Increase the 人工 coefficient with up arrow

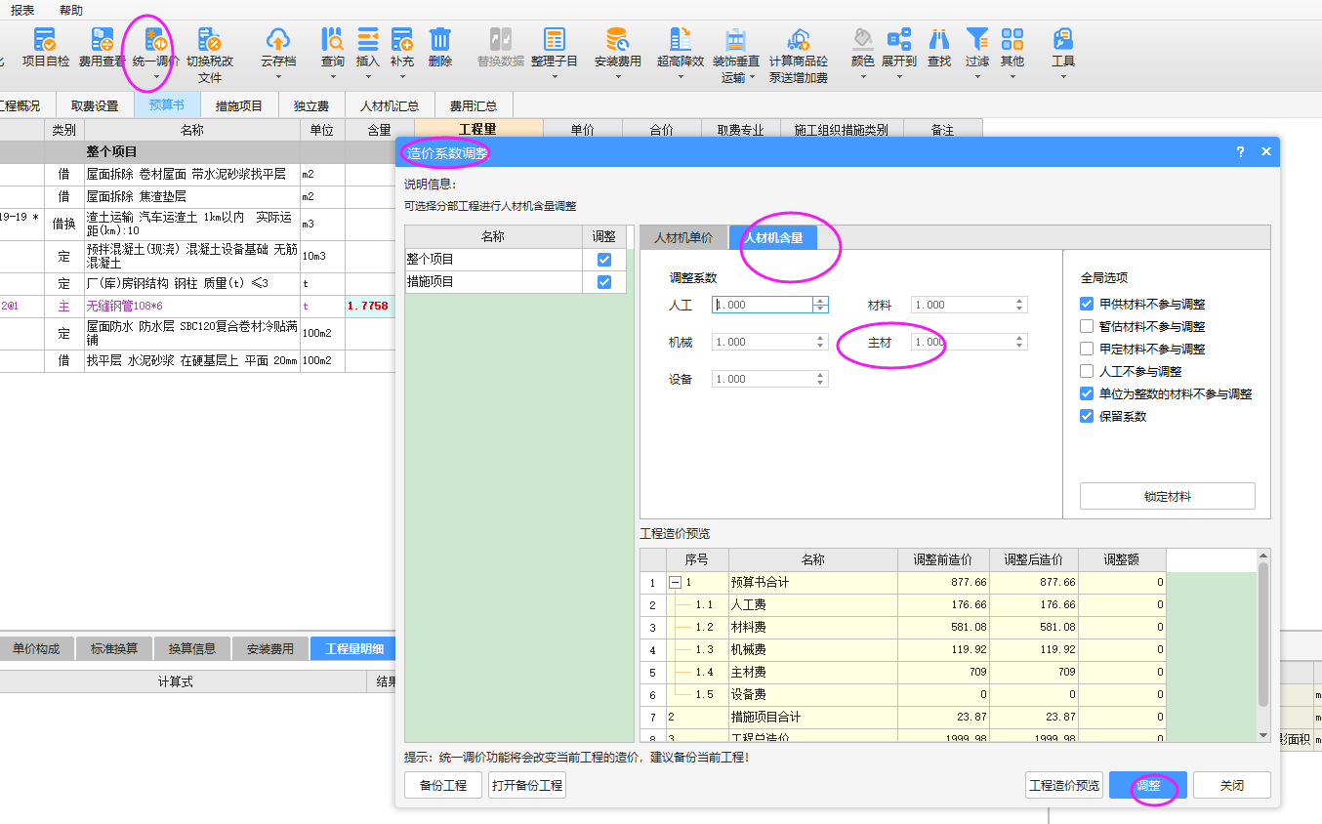click(x=820, y=301)
